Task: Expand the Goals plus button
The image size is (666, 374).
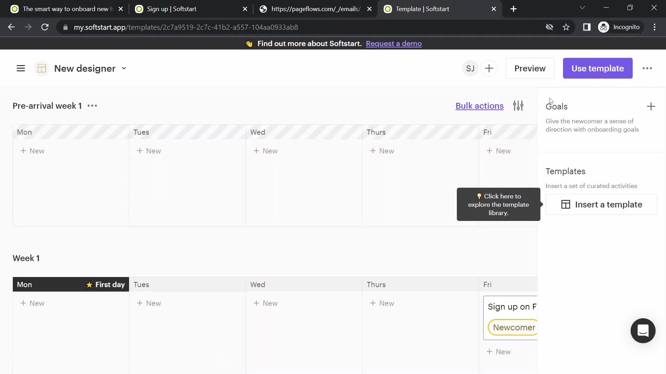Action: (651, 106)
